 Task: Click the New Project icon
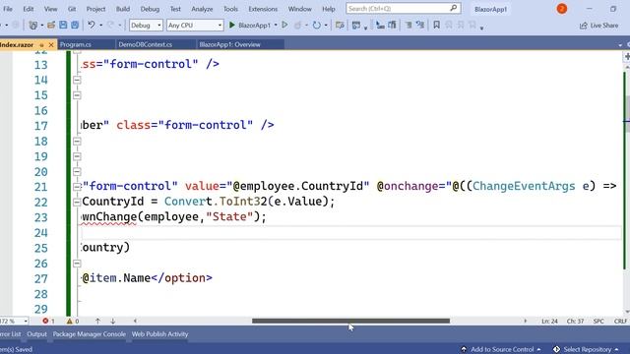click(32, 25)
